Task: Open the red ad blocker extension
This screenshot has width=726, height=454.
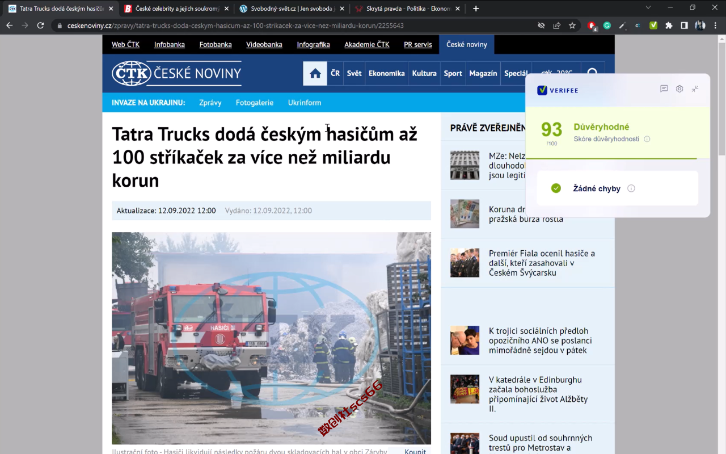Action: (x=592, y=26)
